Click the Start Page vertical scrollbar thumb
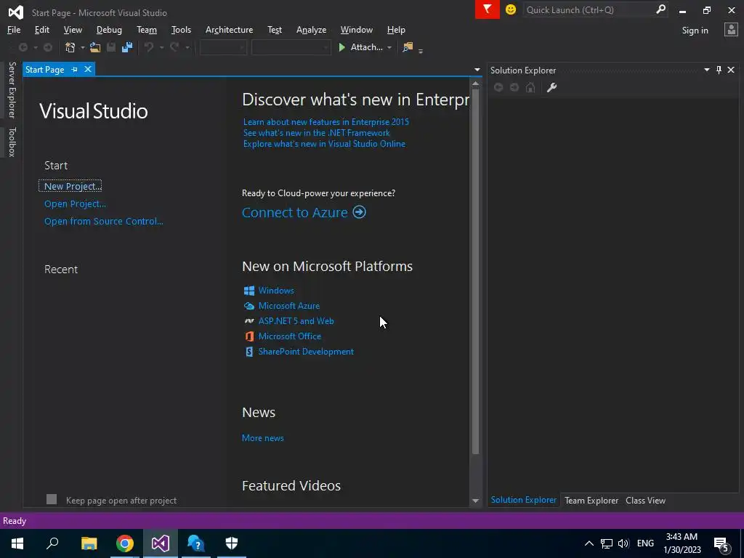744x558 pixels. click(475, 271)
